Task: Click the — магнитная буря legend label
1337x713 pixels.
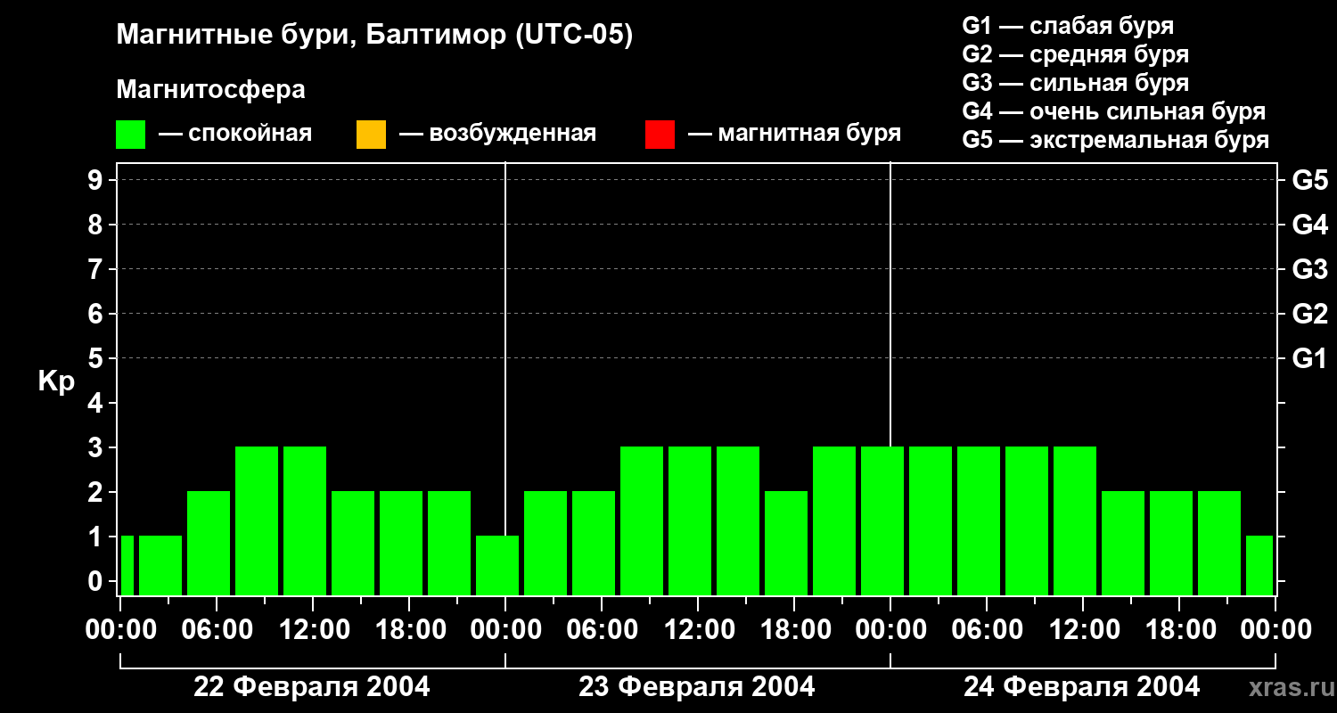Action: click(795, 134)
